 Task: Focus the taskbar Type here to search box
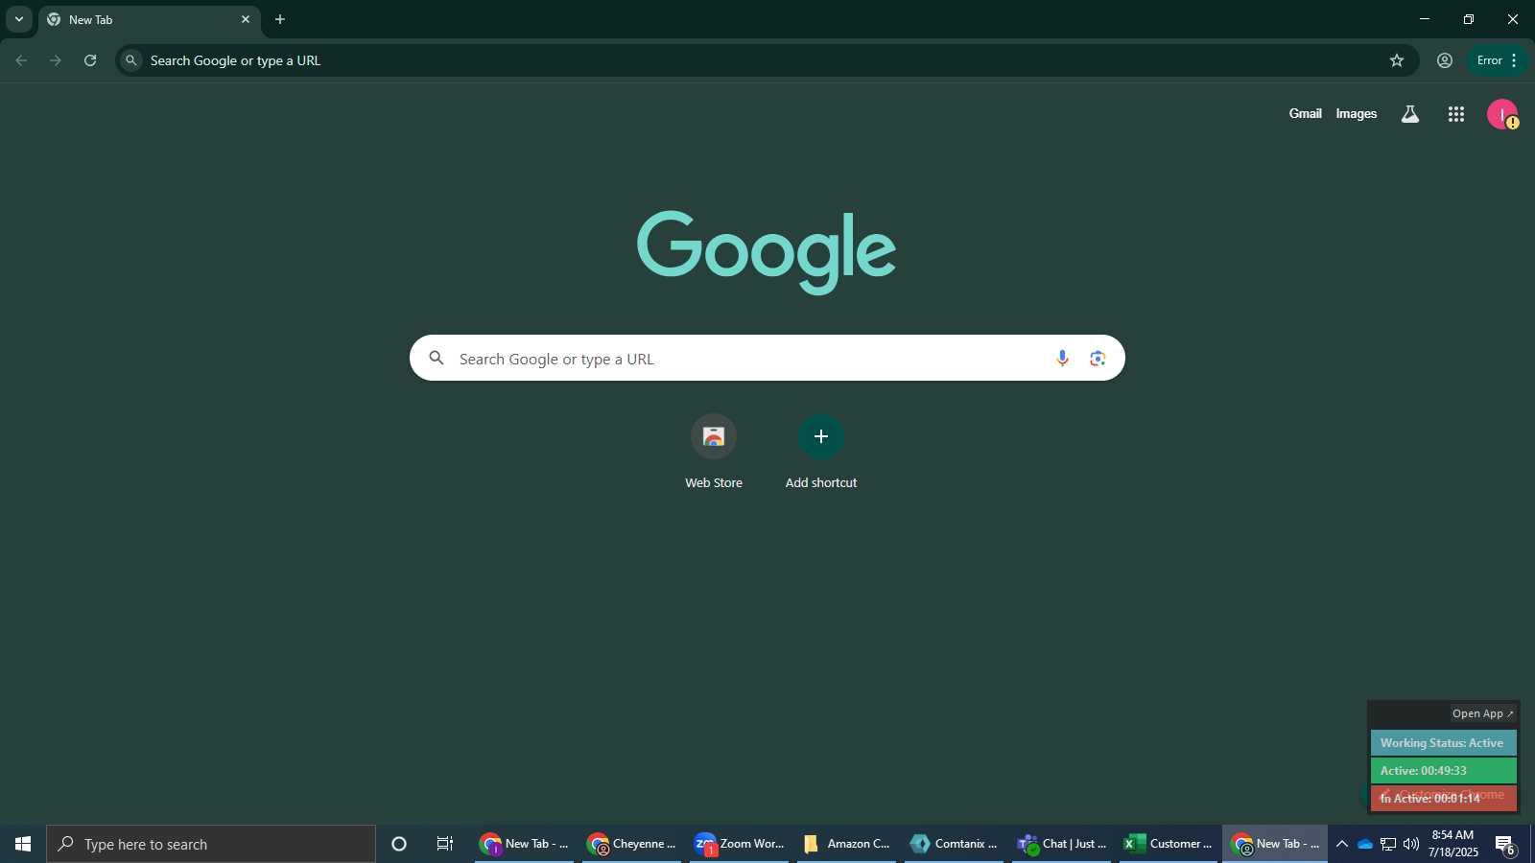tap(211, 844)
